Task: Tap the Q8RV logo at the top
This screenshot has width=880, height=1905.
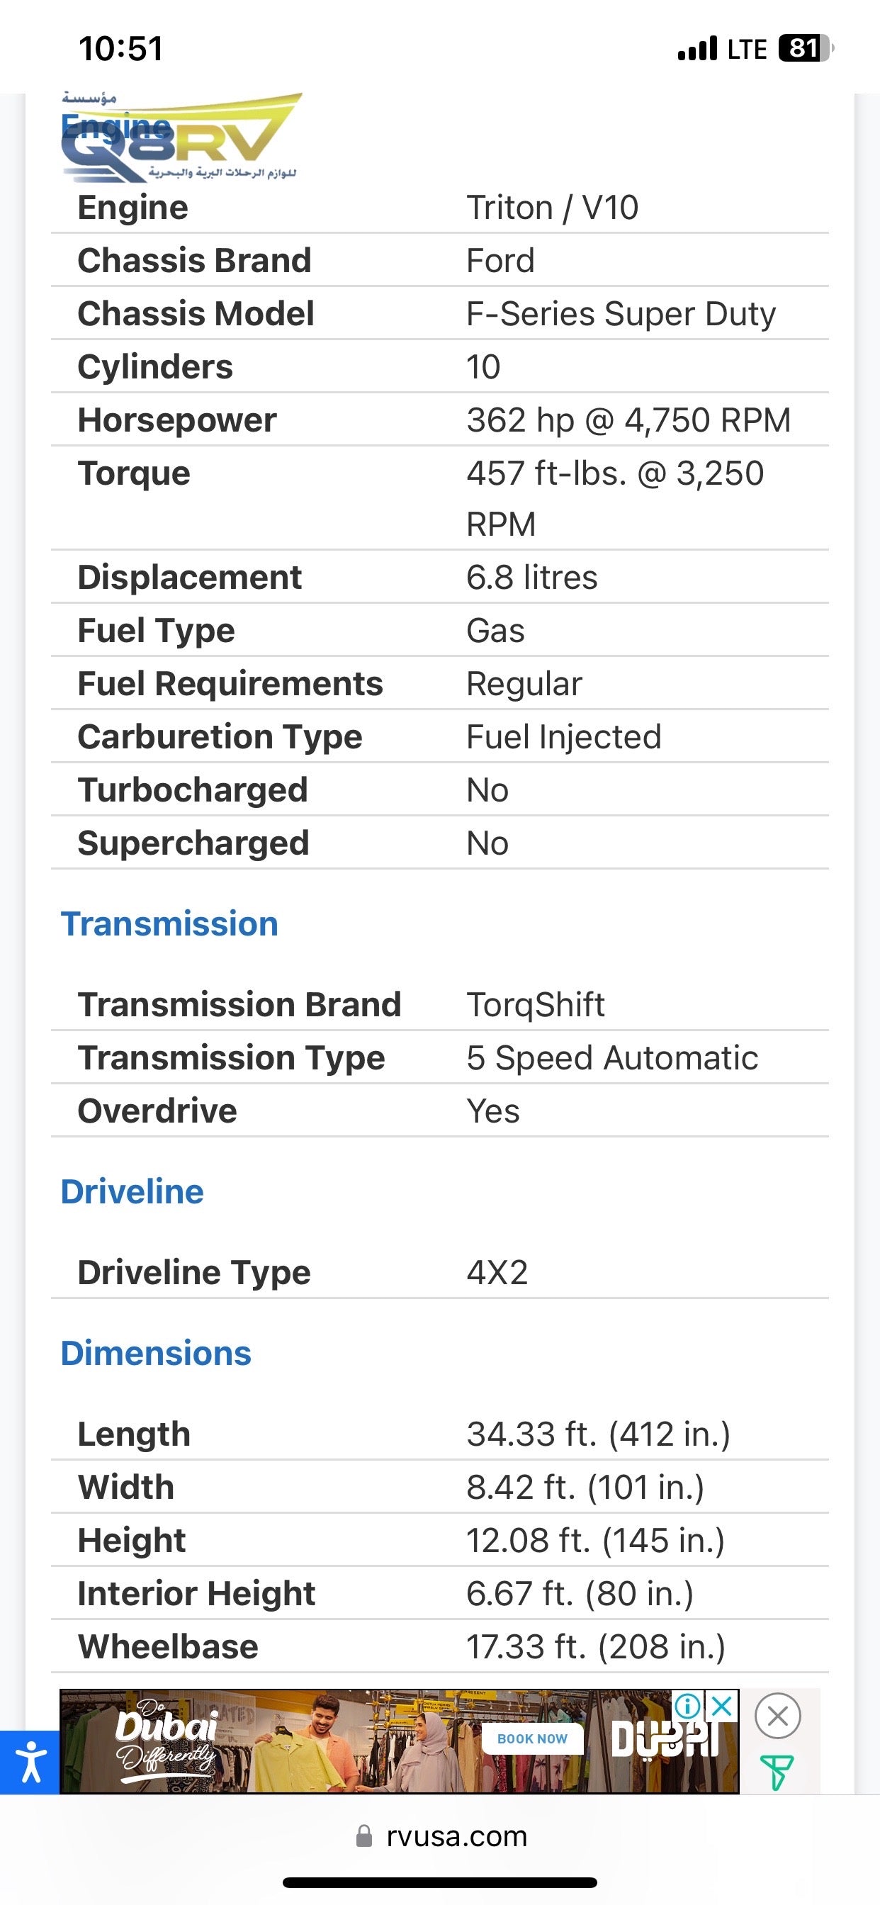Action: coord(181,138)
